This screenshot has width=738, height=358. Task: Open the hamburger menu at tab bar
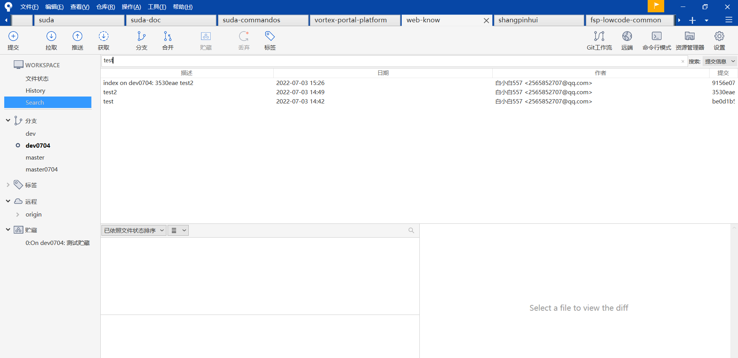[x=728, y=20]
